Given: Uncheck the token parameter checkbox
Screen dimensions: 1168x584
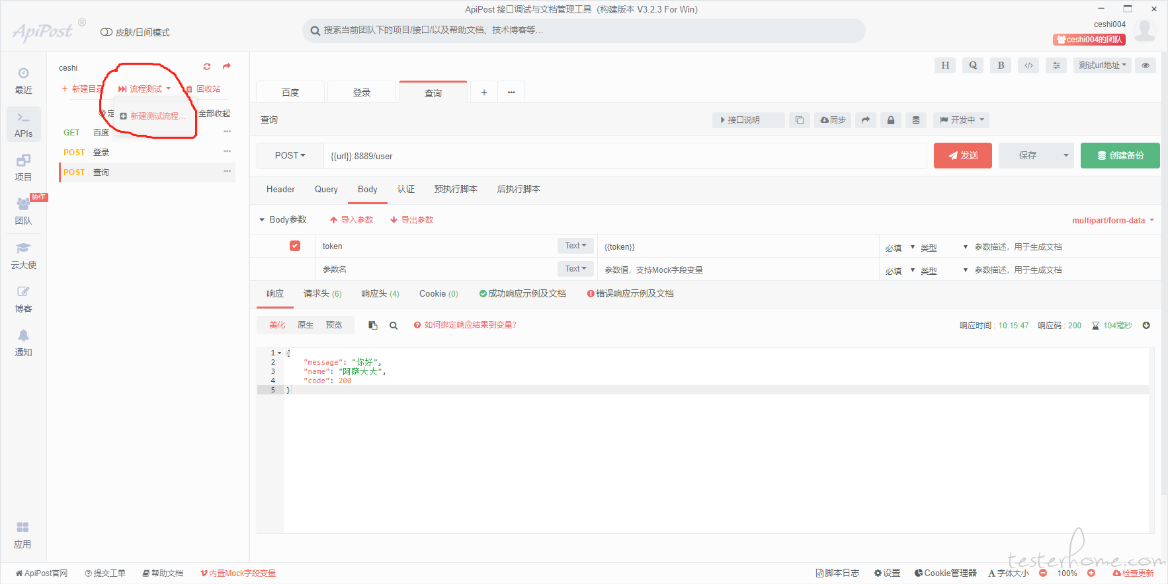Looking at the screenshot, I should pyautogui.click(x=295, y=246).
